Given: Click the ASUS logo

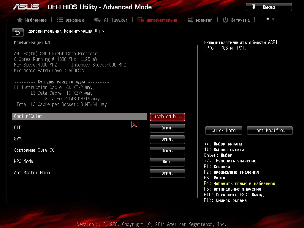Looking at the screenshot, I should [26, 7].
